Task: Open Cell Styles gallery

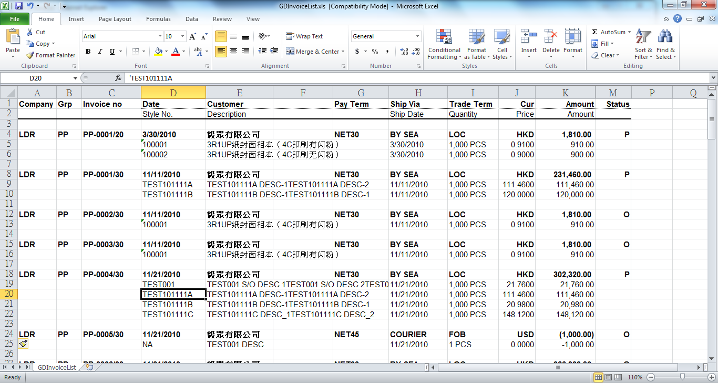Action: (501, 45)
